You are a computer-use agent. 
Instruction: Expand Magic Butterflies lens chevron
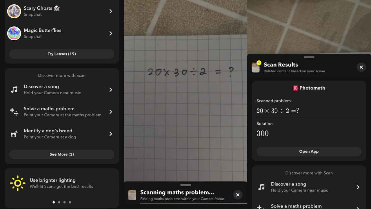pyautogui.click(x=111, y=33)
